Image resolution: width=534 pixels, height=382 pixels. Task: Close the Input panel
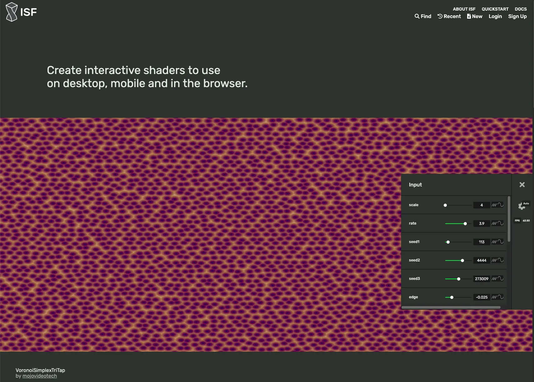tap(522, 185)
